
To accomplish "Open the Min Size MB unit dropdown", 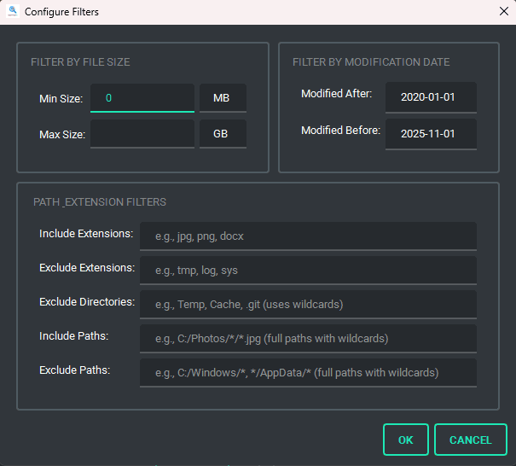I will (x=223, y=98).
